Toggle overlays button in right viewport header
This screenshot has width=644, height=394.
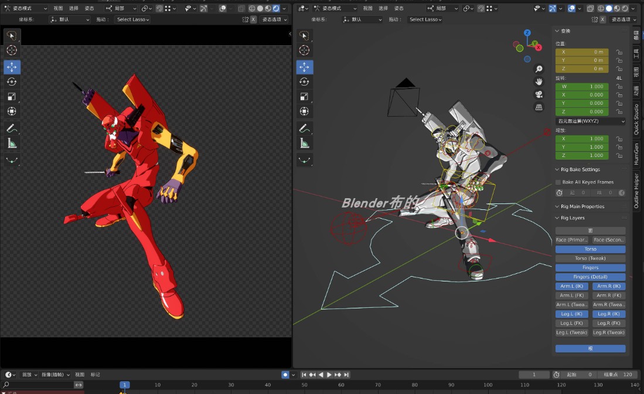(571, 8)
